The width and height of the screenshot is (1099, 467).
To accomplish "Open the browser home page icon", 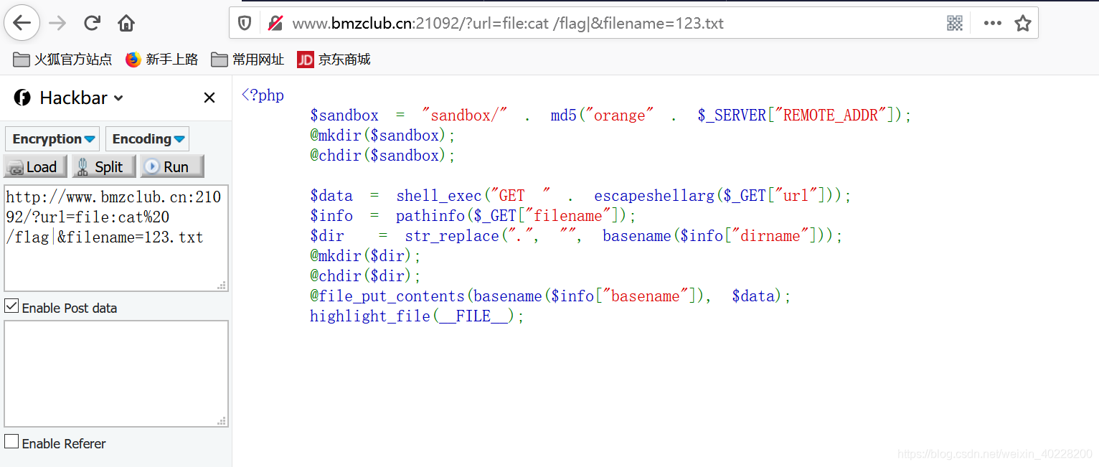I will pos(126,23).
